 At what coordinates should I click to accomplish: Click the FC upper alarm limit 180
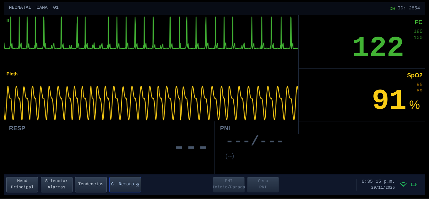[418, 32]
